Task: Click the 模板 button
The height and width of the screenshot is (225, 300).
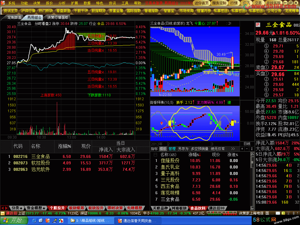Action: pos(163,149)
